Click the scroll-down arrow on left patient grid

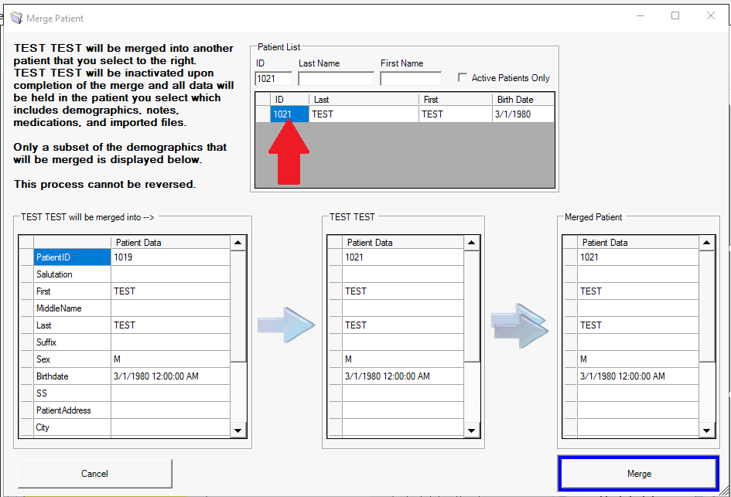pos(238,431)
